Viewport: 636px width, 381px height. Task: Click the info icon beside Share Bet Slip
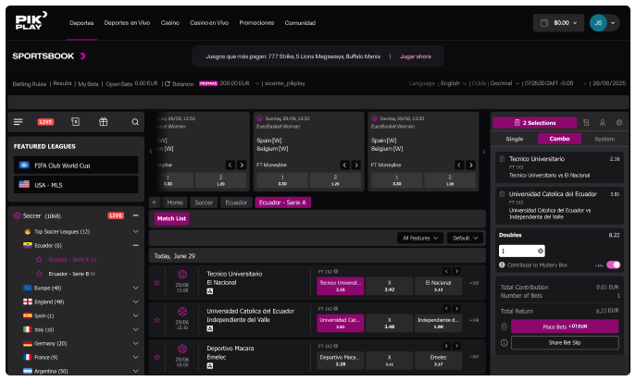click(x=505, y=343)
